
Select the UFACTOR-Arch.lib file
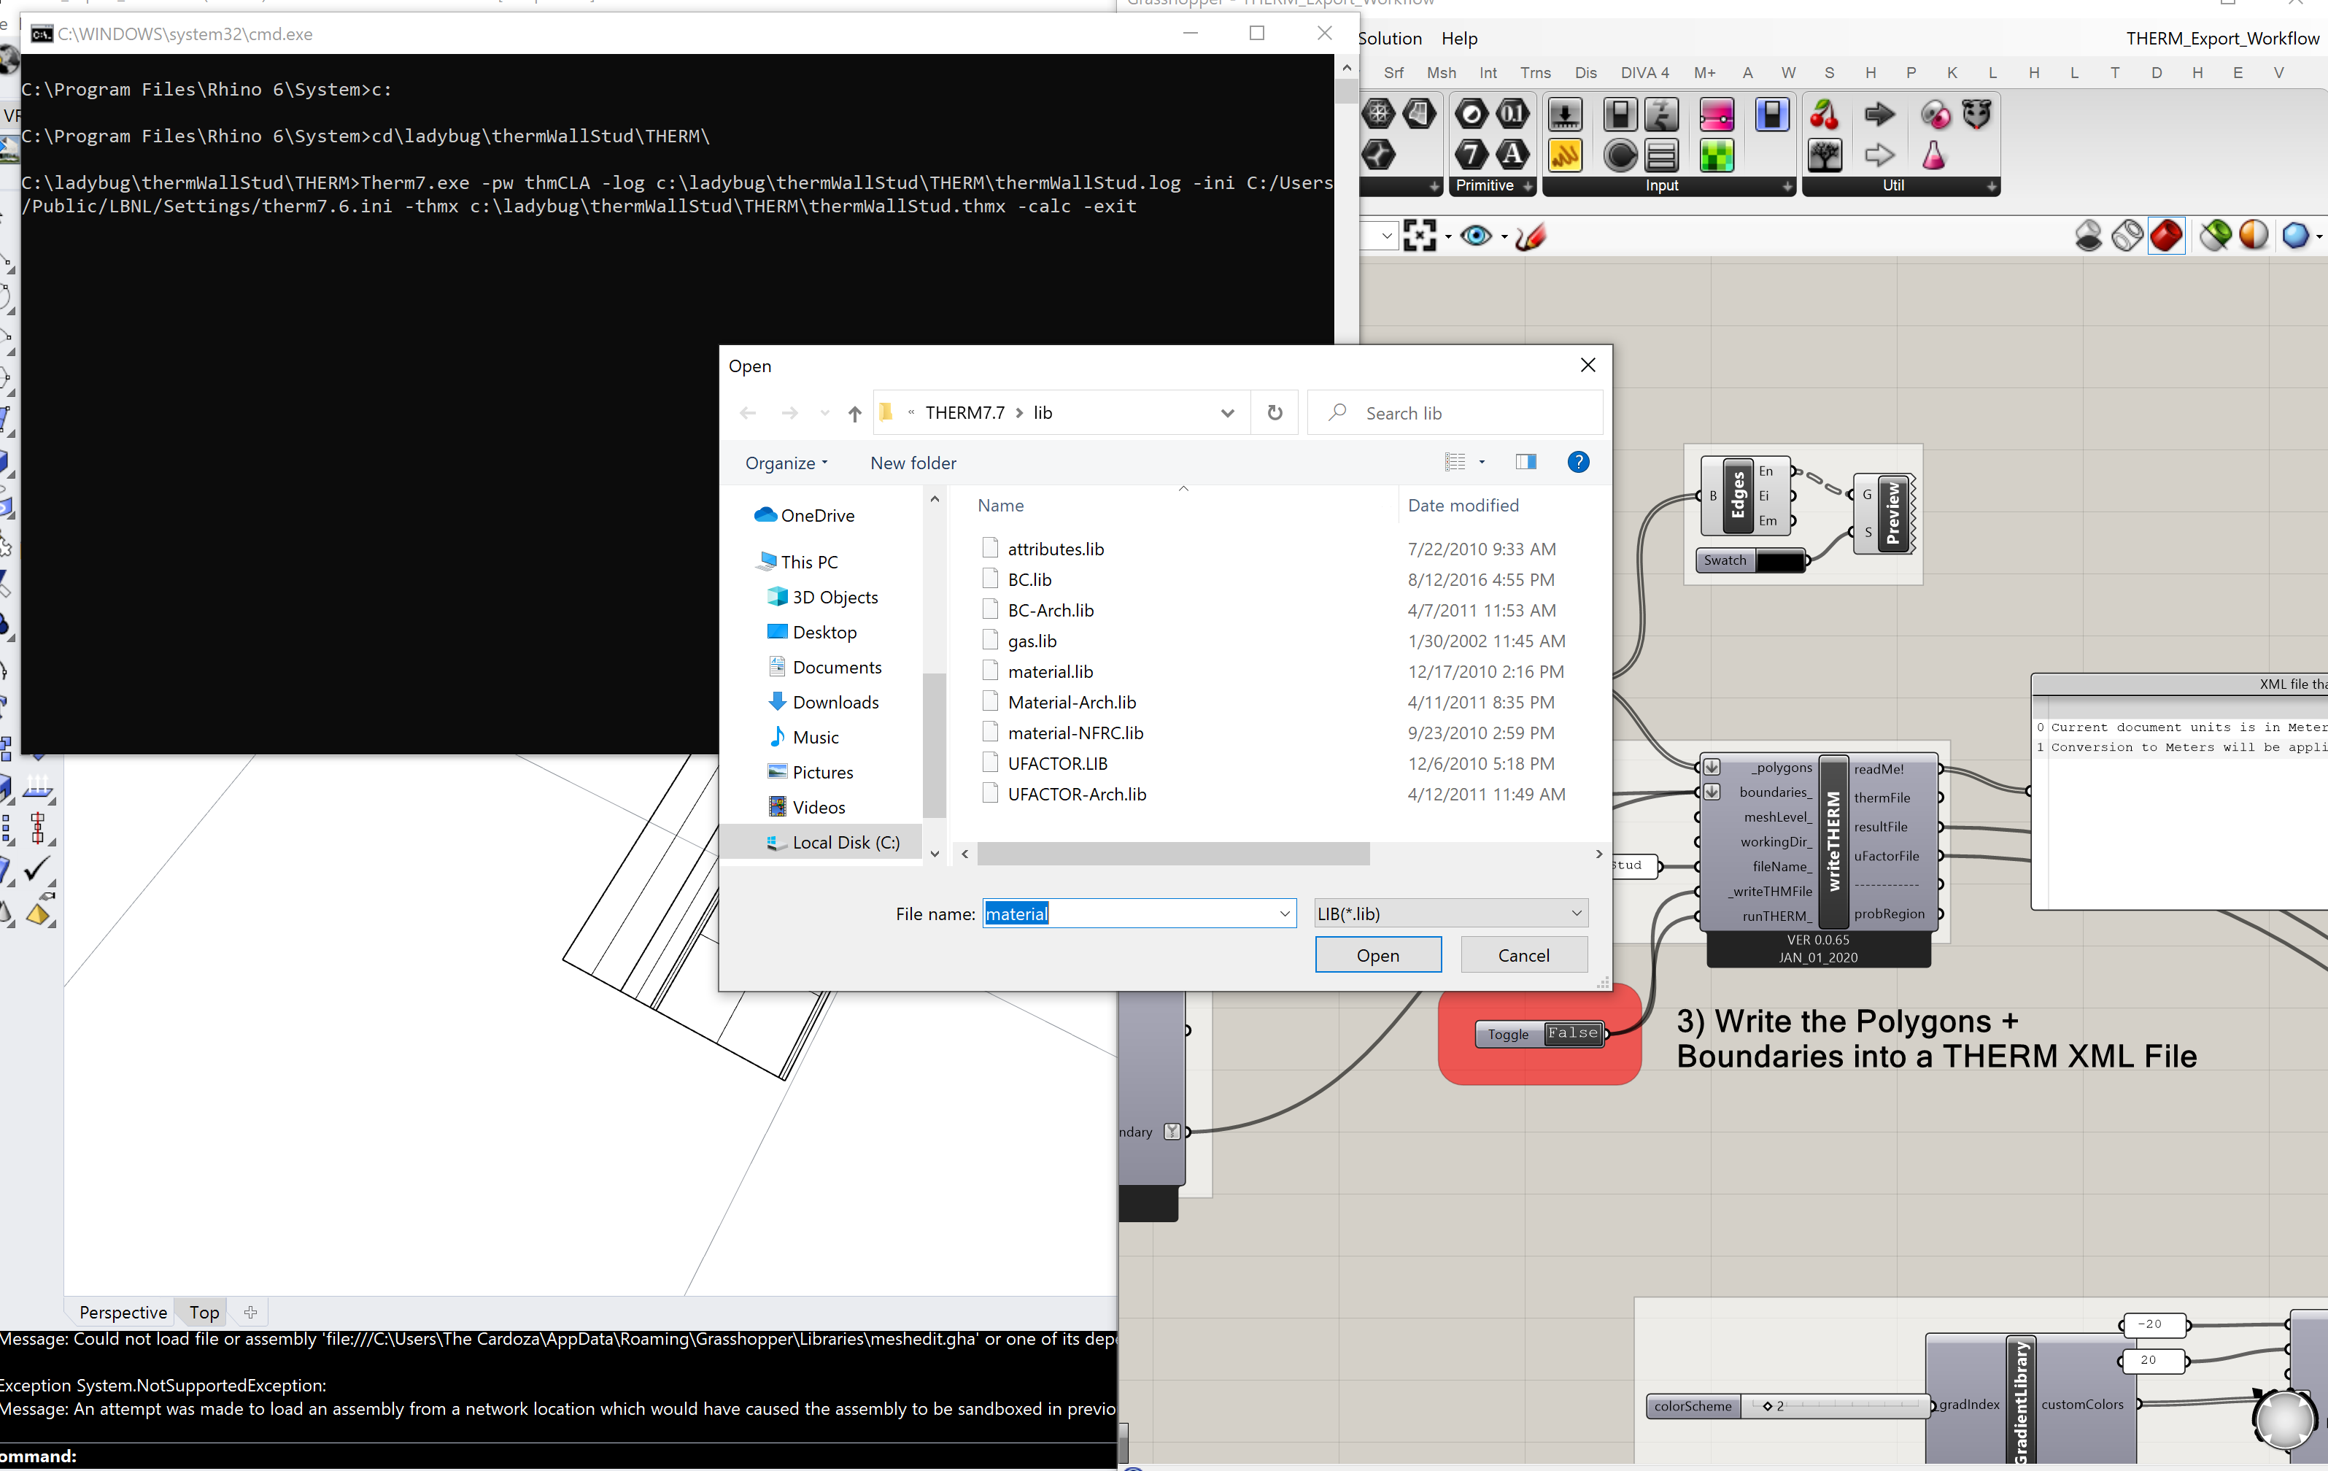pyautogui.click(x=1076, y=794)
